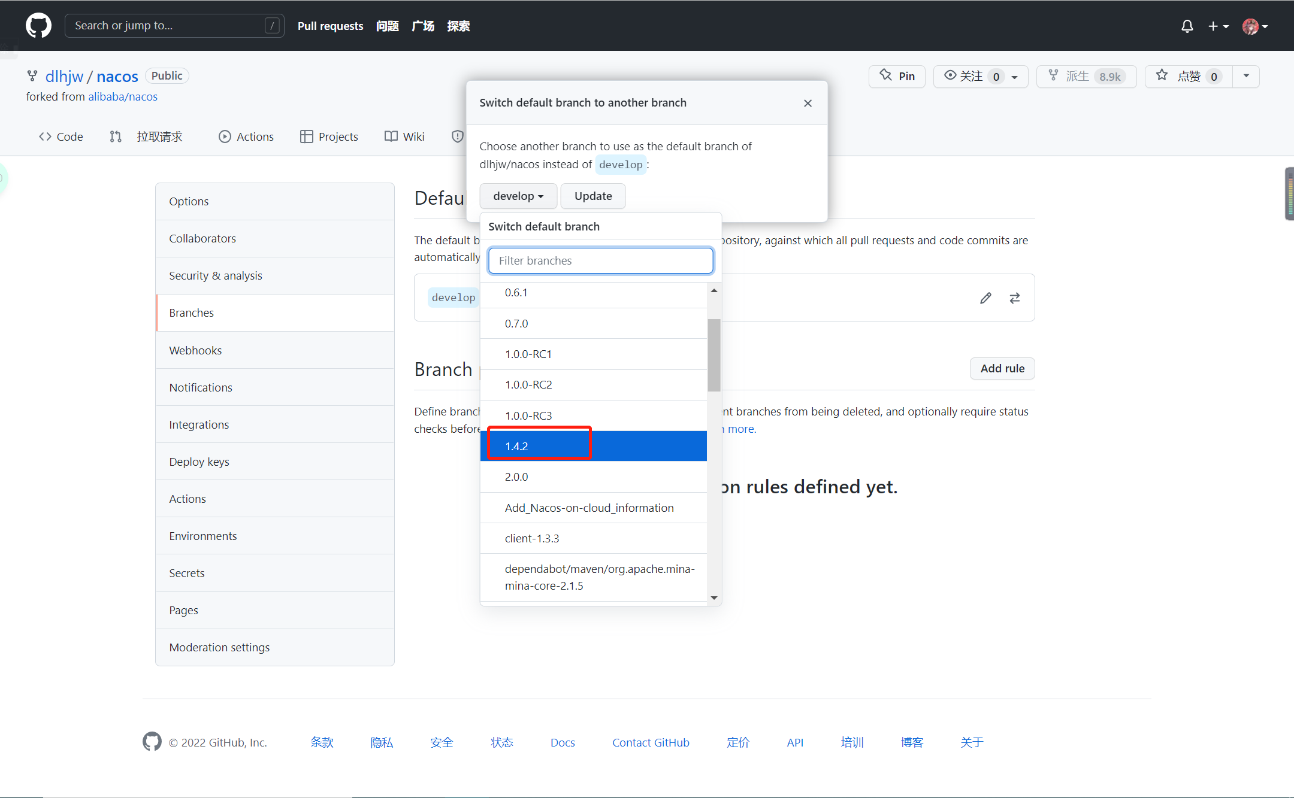Image resolution: width=1294 pixels, height=798 pixels.
Task: Click branch list scroll up arrow
Action: [x=714, y=290]
